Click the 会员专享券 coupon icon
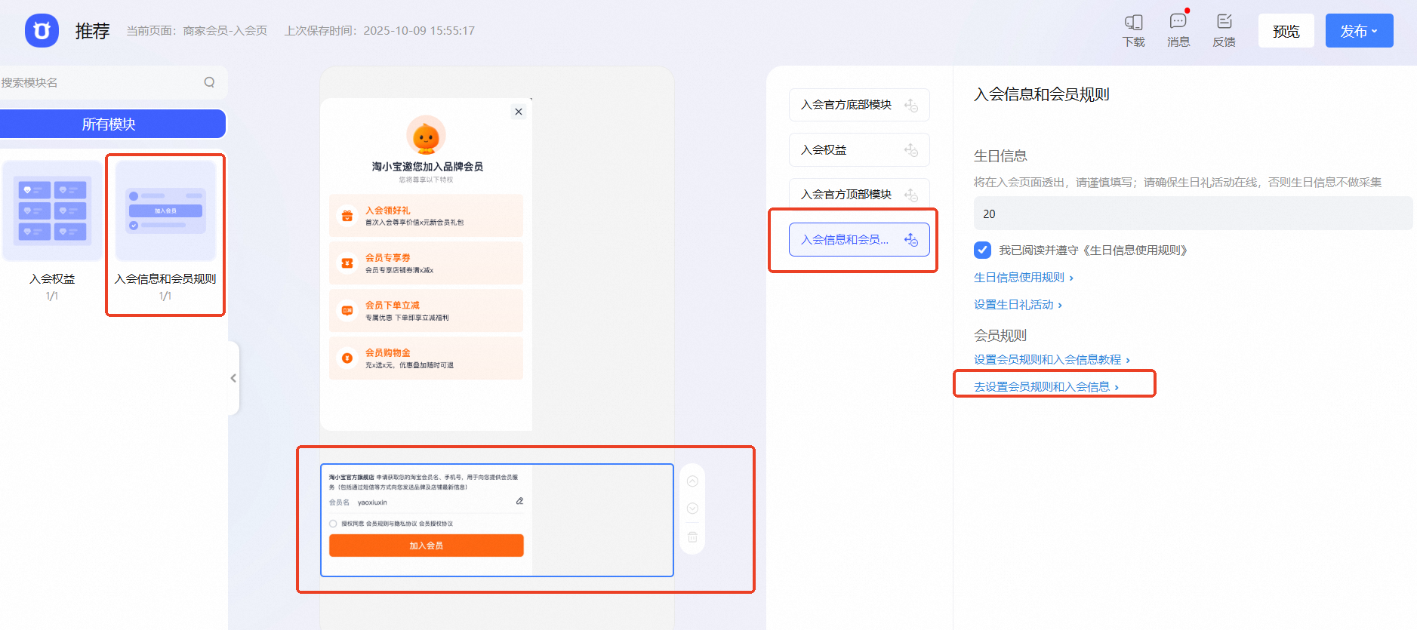The image size is (1417, 630). [x=347, y=263]
